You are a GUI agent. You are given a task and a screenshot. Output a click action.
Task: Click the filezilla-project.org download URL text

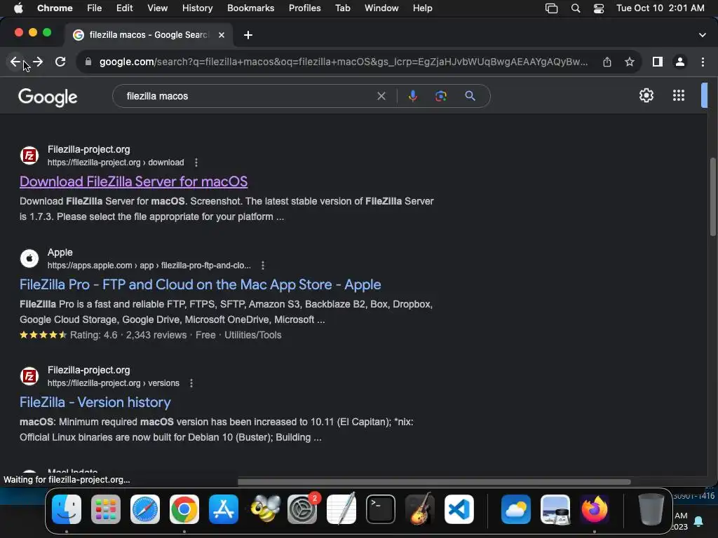pos(116,163)
